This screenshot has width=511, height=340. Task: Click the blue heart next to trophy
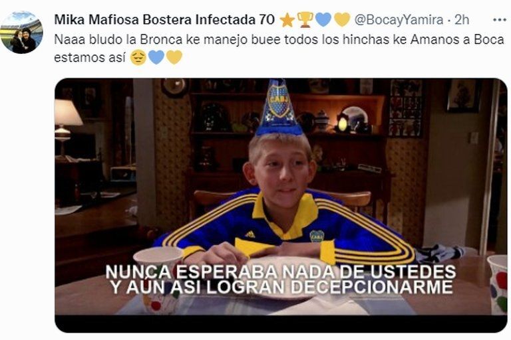[x=323, y=20]
